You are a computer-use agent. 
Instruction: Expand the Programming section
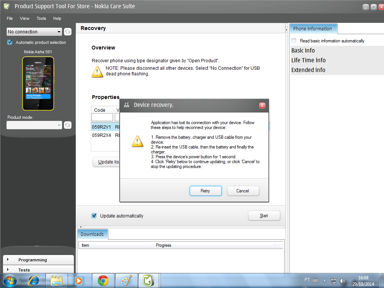point(38,260)
